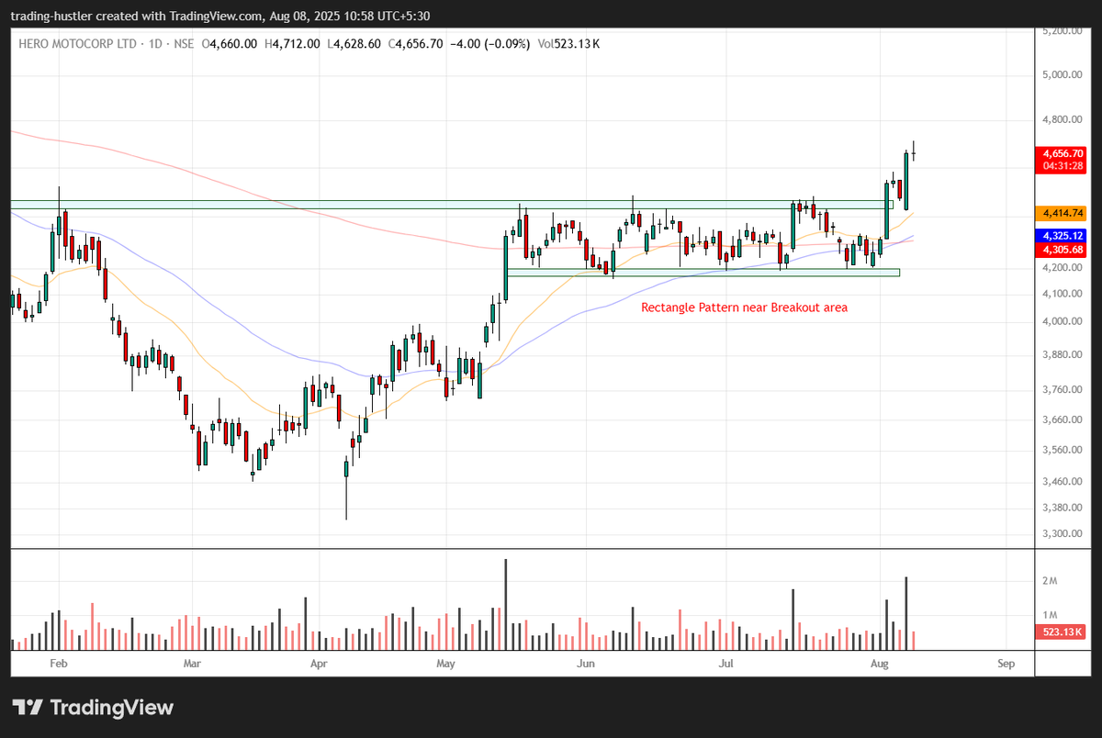1102x738 pixels.
Task: Click the 5,000.00 price axis label
Action: coord(1061,74)
